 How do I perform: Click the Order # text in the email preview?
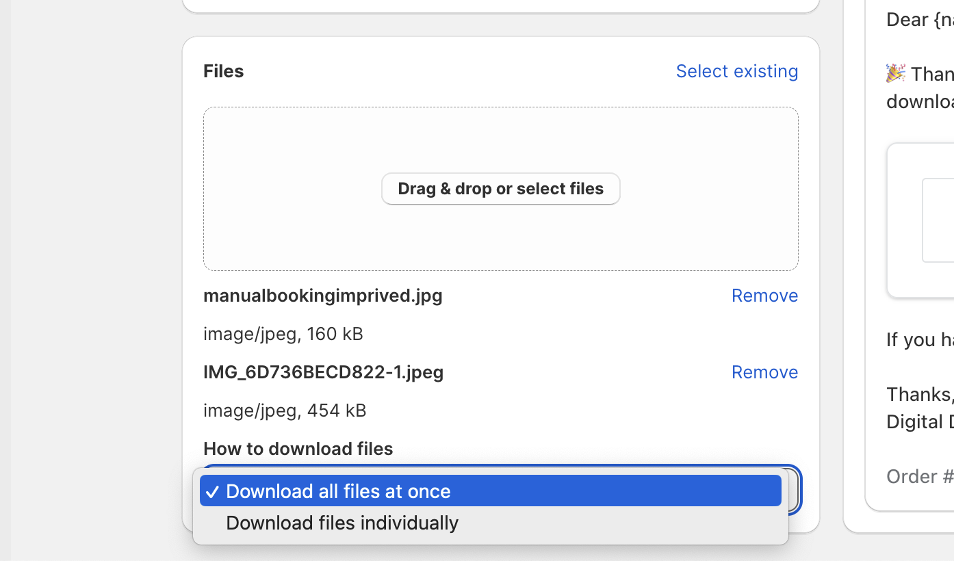click(919, 476)
